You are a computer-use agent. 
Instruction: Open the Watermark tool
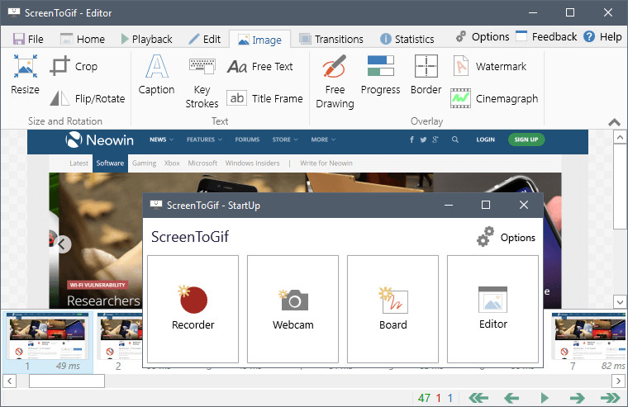tap(489, 66)
